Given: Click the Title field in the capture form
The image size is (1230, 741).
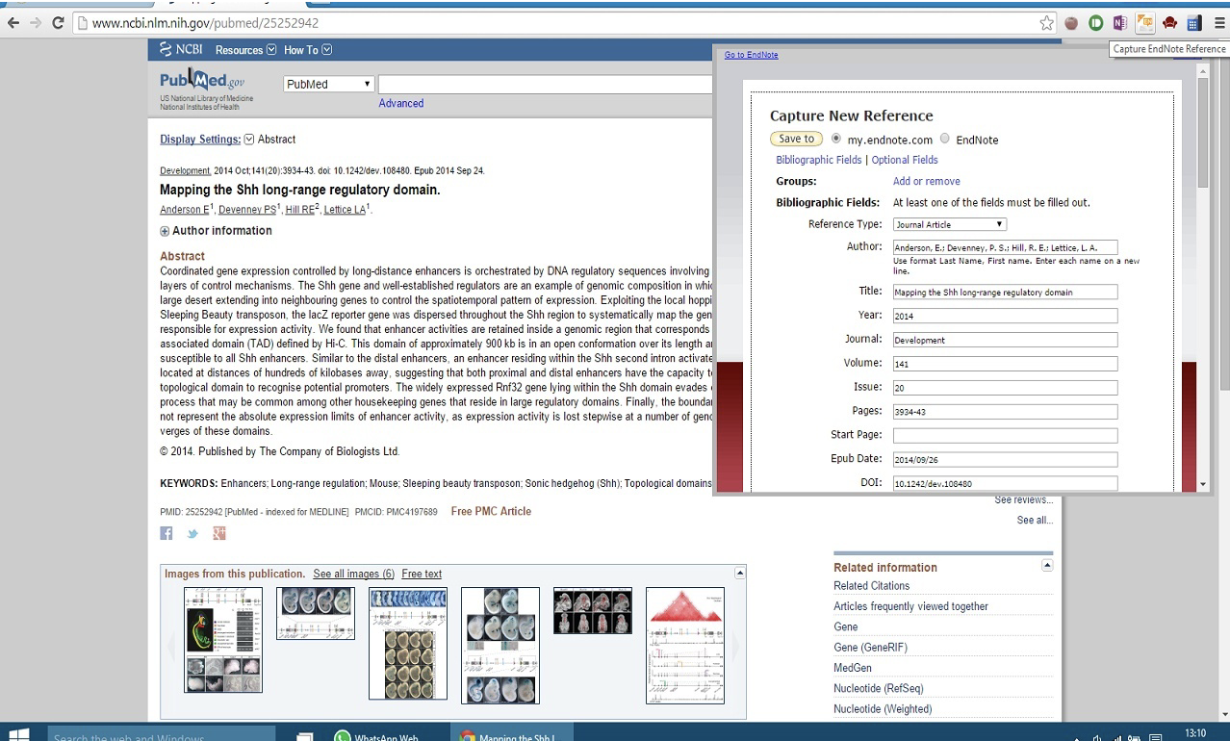Looking at the screenshot, I should [1005, 292].
